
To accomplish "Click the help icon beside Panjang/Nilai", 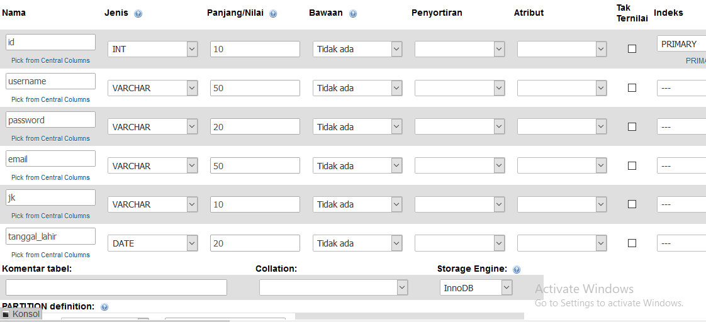I will click(x=273, y=13).
